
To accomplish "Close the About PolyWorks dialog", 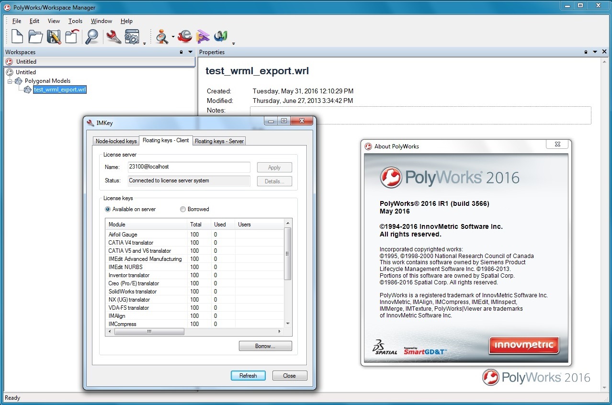I will click(557, 144).
